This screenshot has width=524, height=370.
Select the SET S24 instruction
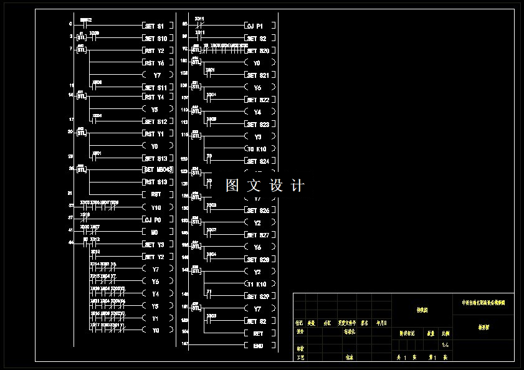[260, 161]
